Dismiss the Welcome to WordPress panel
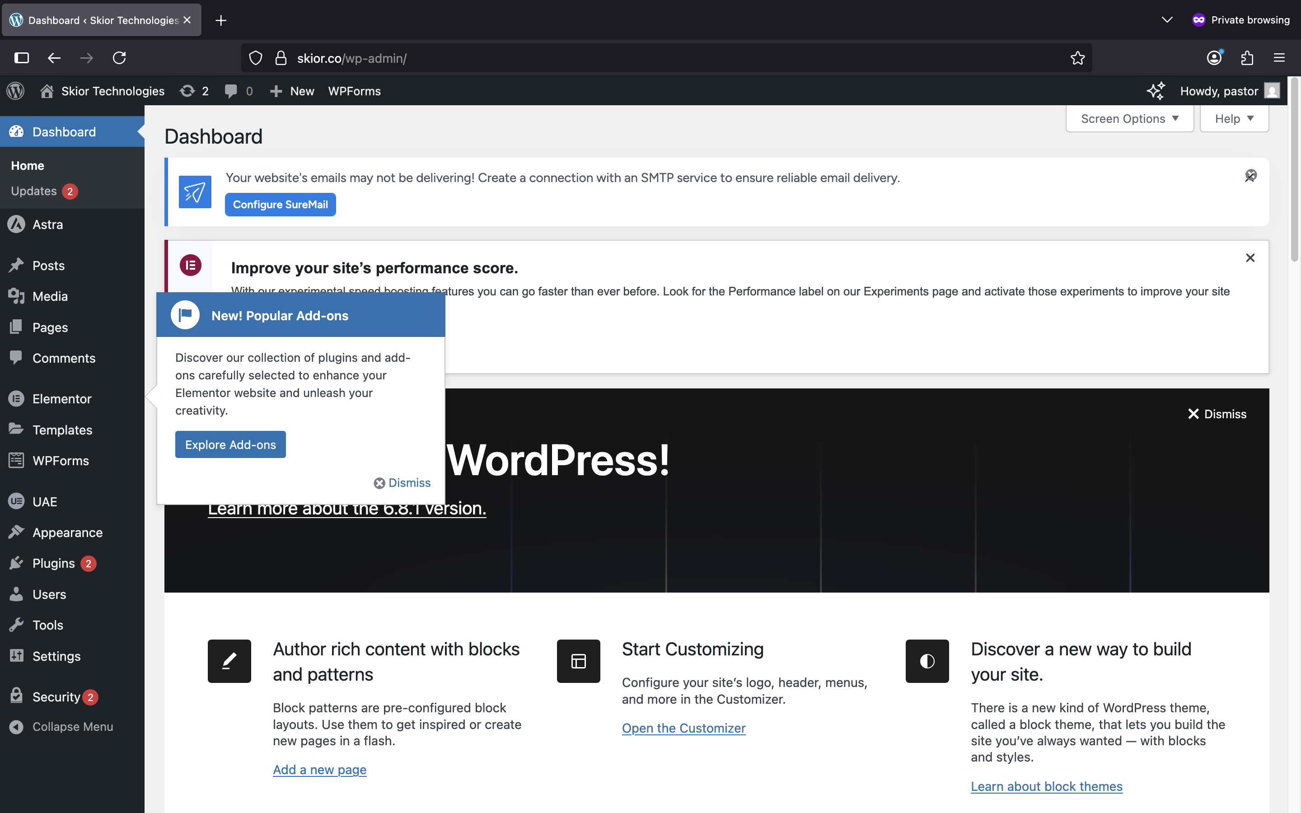This screenshot has width=1301, height=813. (x=1217, y=413)
